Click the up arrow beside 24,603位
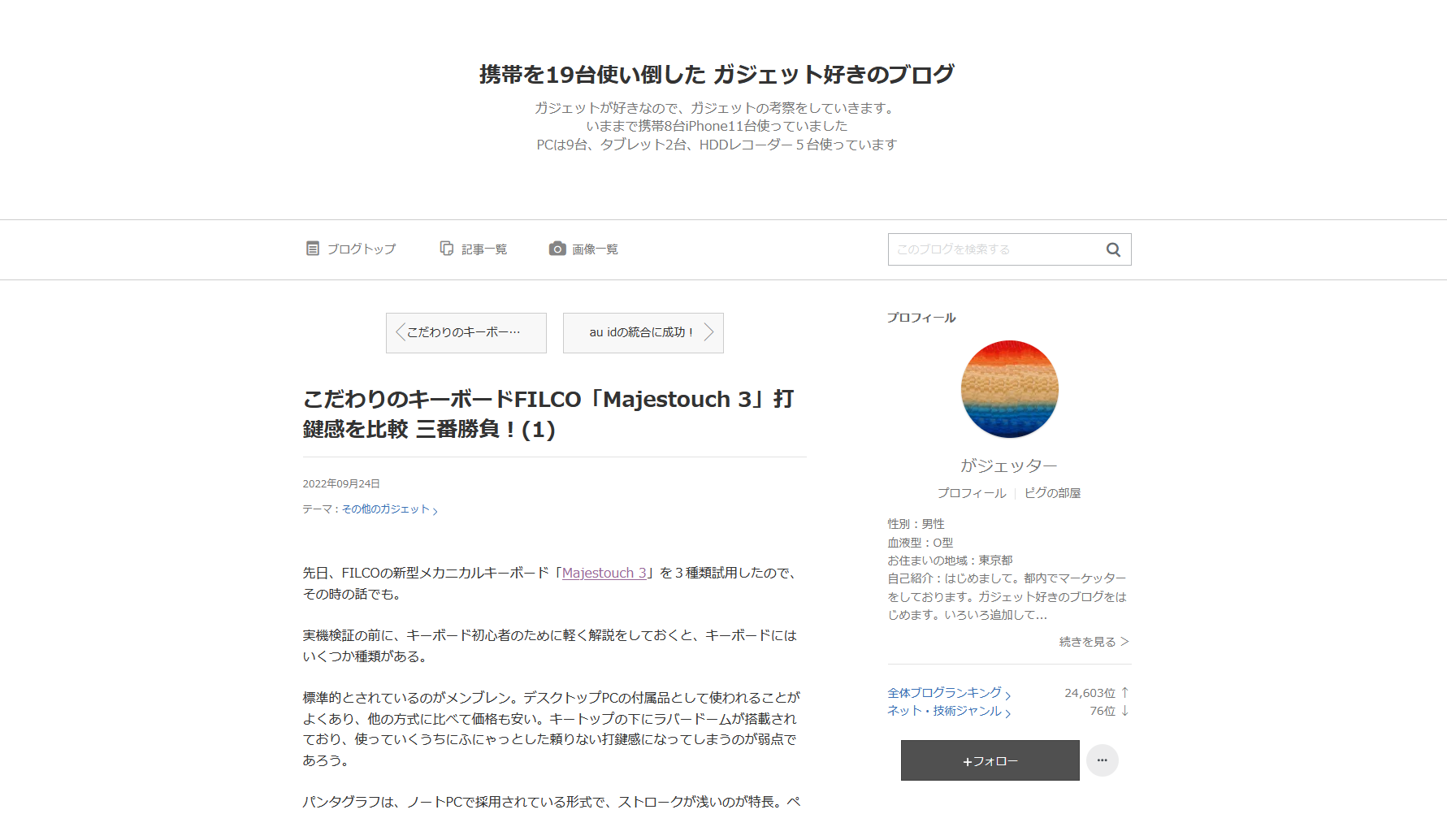 click(1125, 693)
